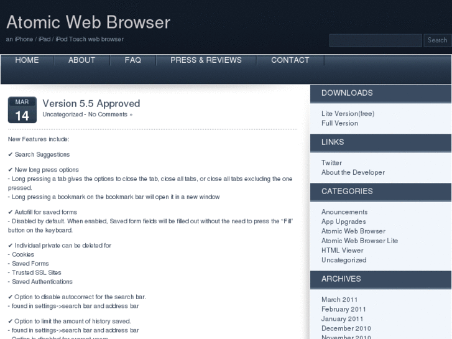The image size is (452, 339).
Task: Click the Search button
Action: (437, 40)
